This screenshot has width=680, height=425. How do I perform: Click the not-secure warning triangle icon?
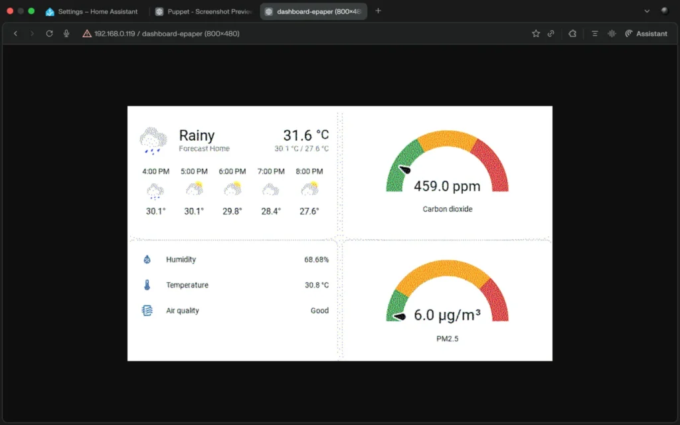pos(87,33)
